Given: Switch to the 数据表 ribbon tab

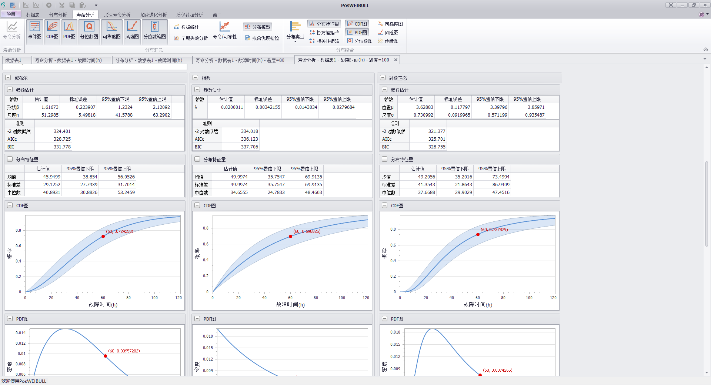Looking at the screenshot, I should pos(33,15).
